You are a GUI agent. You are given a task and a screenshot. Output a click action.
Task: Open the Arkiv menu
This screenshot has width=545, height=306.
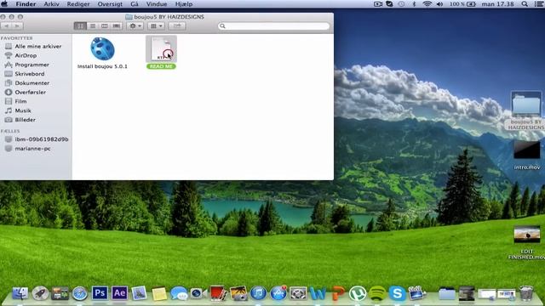coord(51,3)
